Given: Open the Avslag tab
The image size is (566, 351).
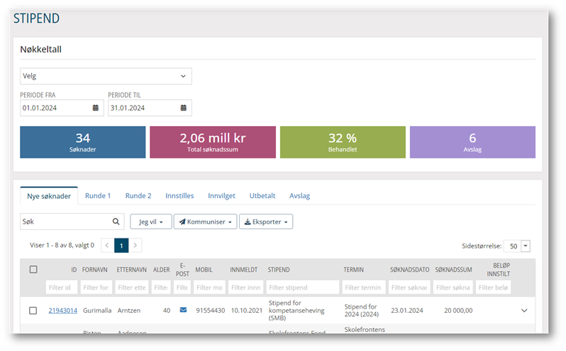Looking at the screenshot, I should click(299, 196).
